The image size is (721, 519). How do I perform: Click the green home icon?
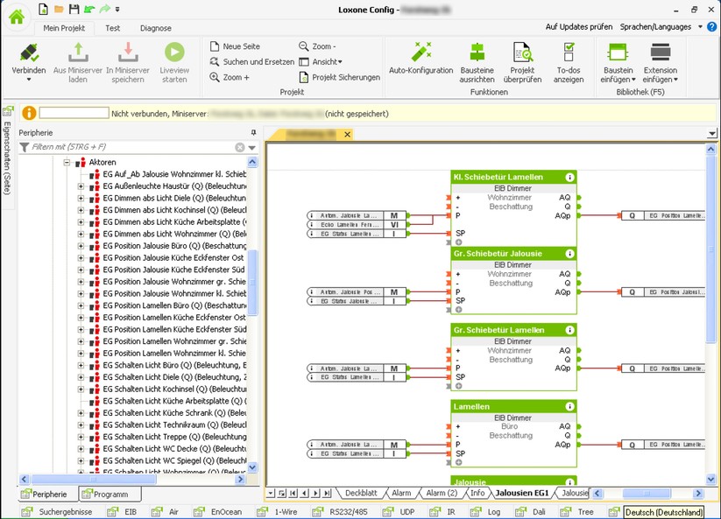pos(17,18)
